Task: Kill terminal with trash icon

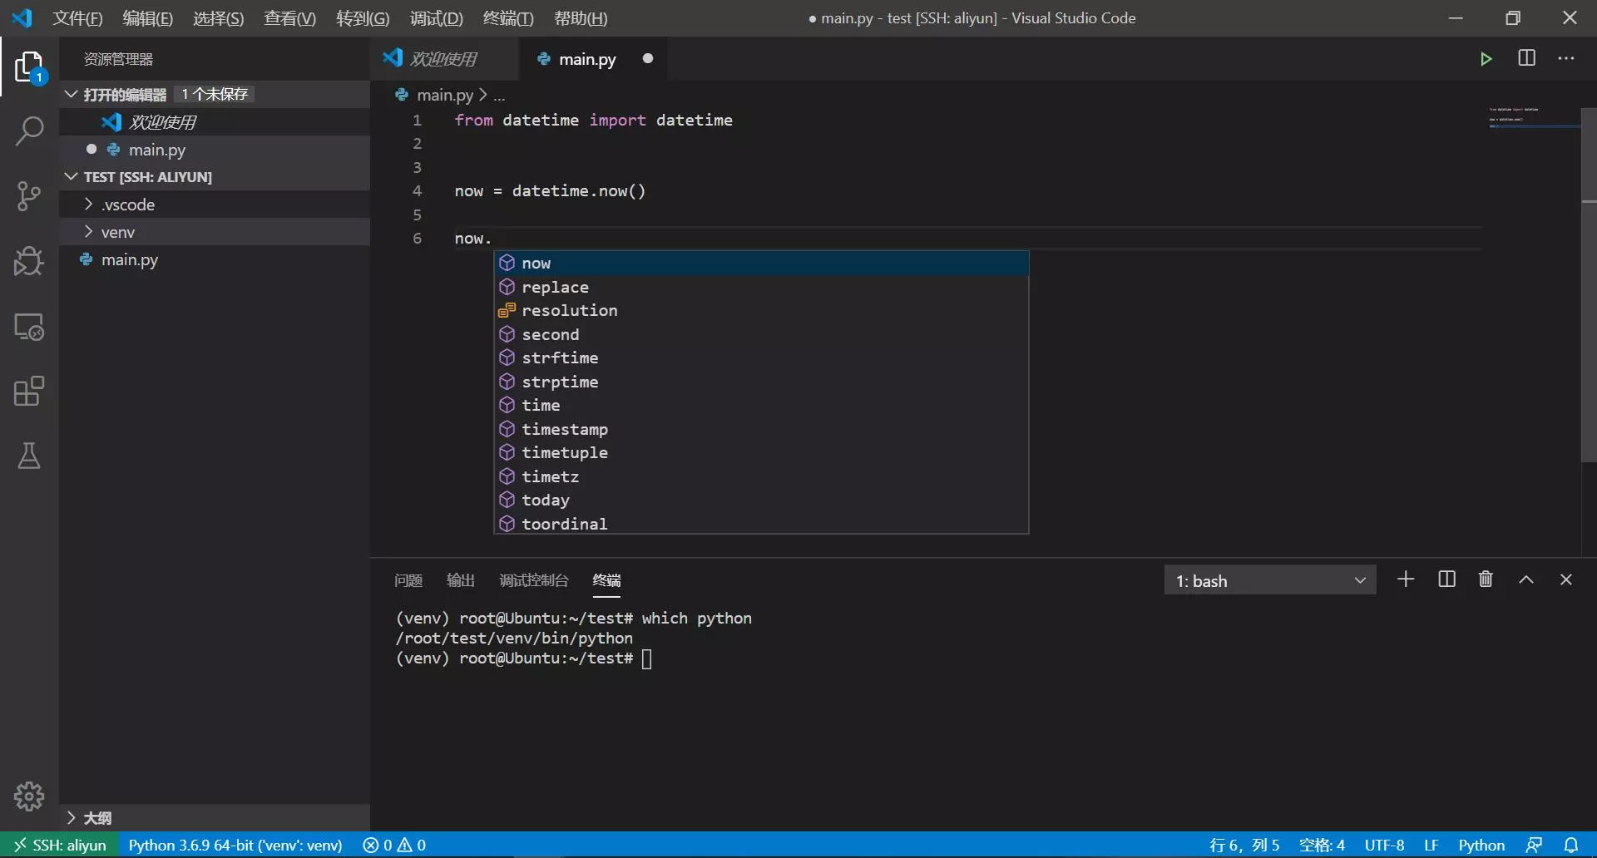Action: click(1486, 579)
